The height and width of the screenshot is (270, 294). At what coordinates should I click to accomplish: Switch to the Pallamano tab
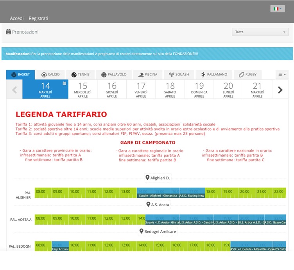coord(214,75)
